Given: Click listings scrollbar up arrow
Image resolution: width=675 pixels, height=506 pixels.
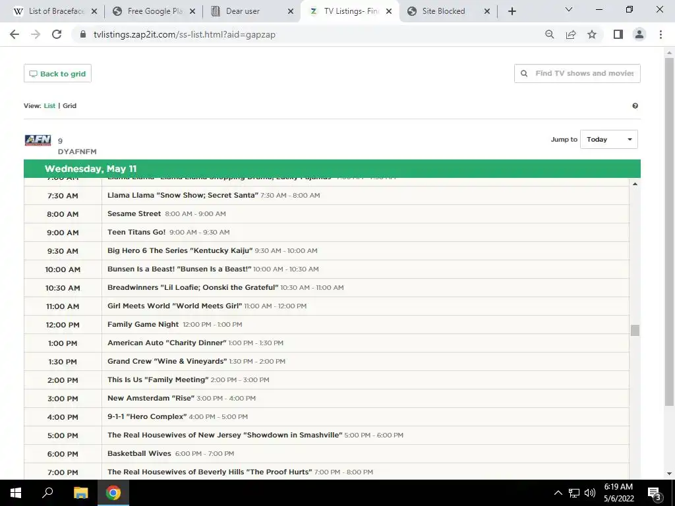Looking at the screenshot, I should pos(635,184).
